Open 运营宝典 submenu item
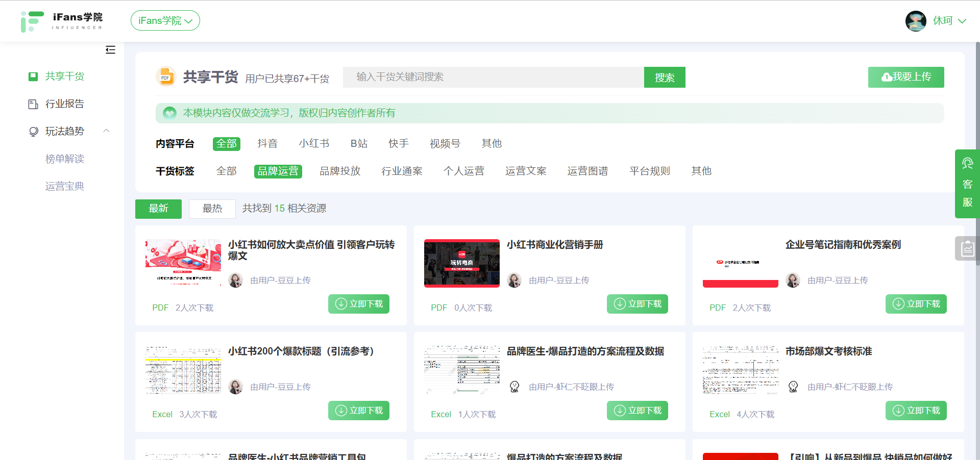Viewport: 980px width, 460px height. click(x=64, y=187)
